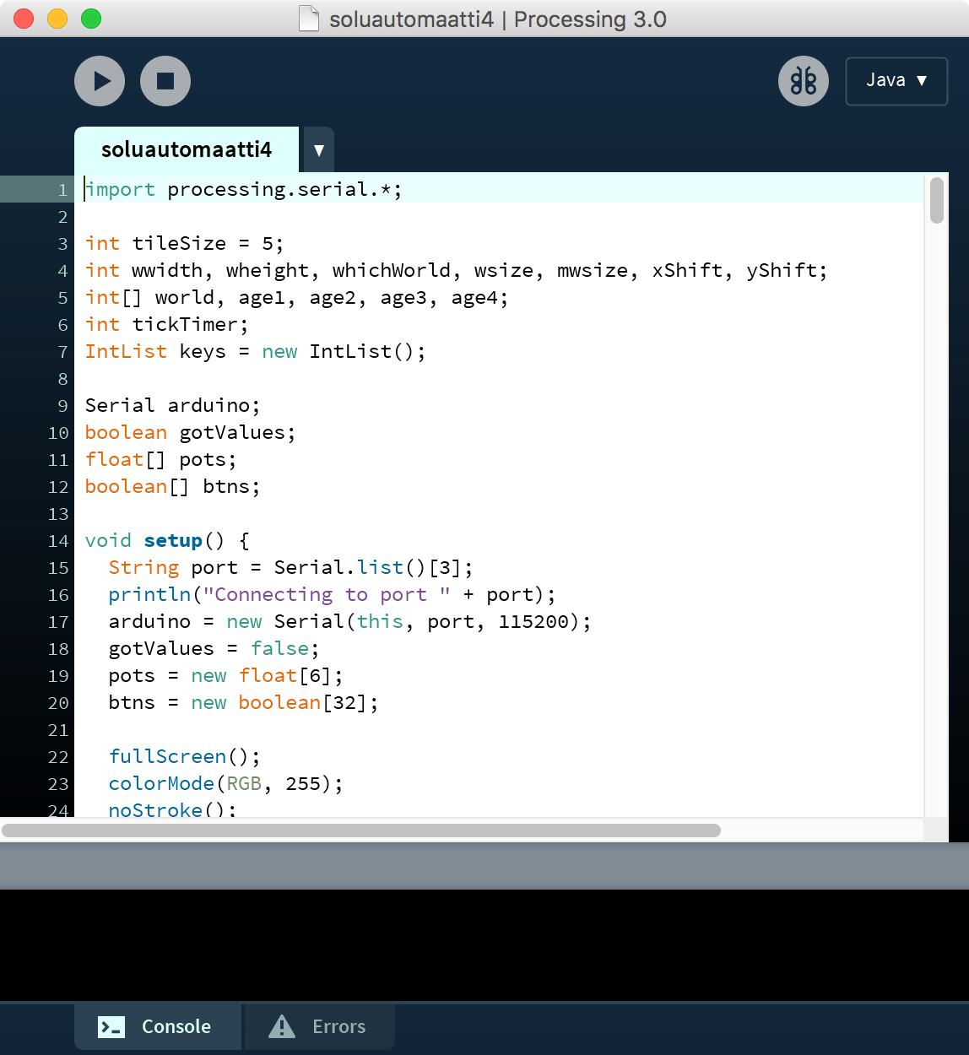Click 'gotValues = false;' on line 18
969x1055 pixels.
point(214,648)
